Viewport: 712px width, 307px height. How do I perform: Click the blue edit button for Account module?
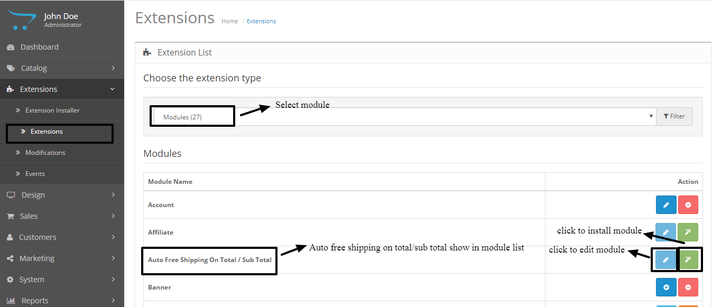tap(666, 204)
